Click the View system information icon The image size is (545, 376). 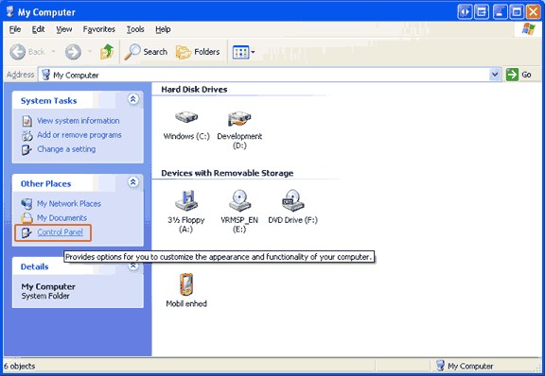(x=27, y=121)
